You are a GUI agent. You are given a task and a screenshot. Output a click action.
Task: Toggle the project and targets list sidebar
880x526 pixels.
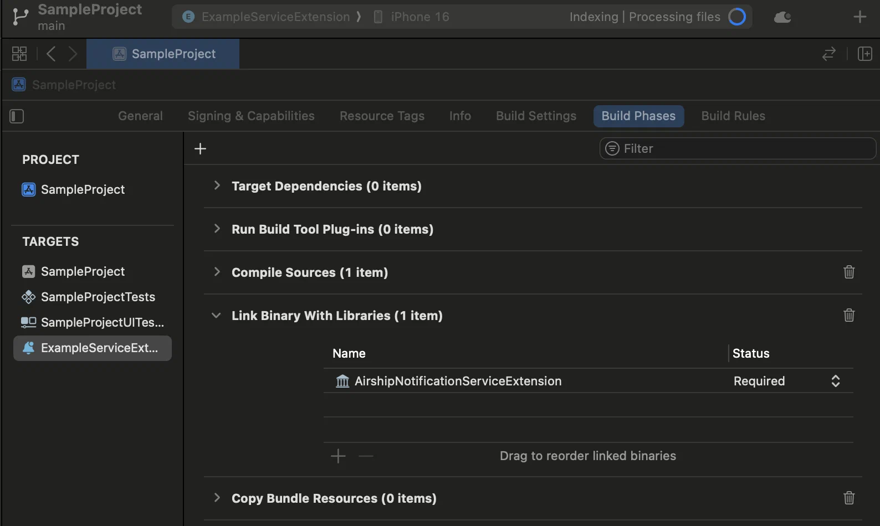pos(17,116)
